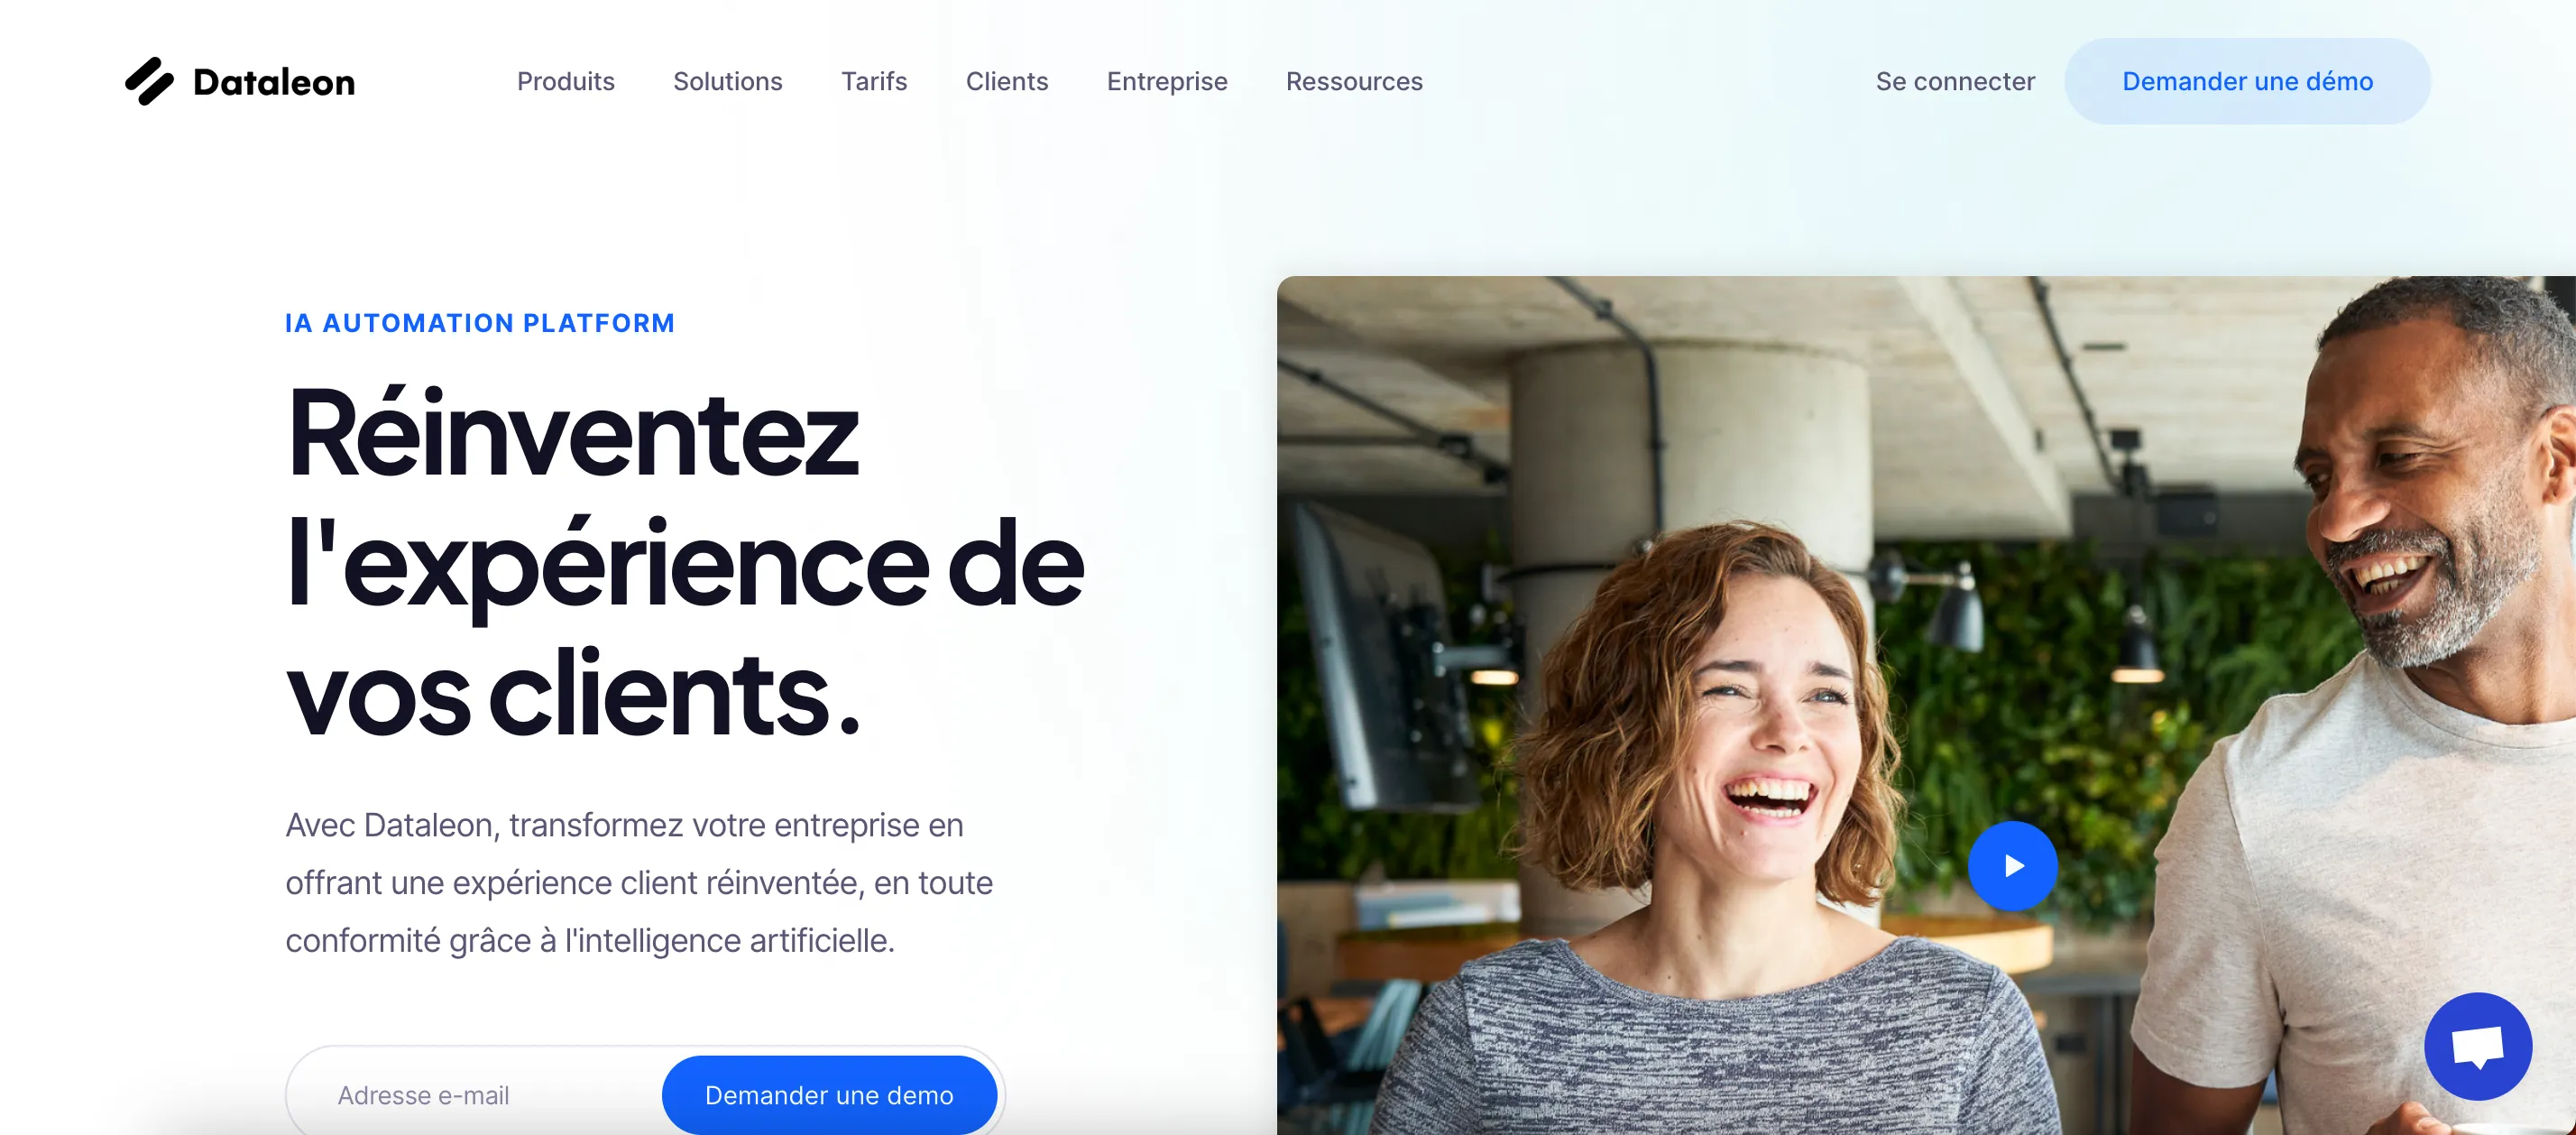The image size is (2576, 1135).
Task: Click Demander une démo header button
Action: pyautogui.click(x=2247, y=81)
